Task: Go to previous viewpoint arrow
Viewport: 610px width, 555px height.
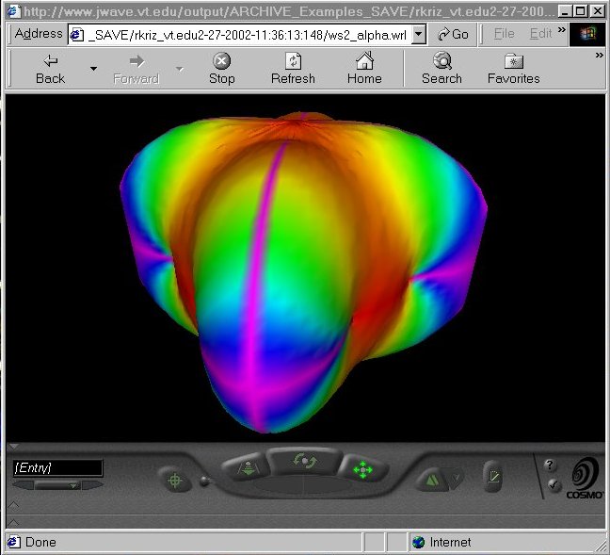Action: tap(24, 485)
